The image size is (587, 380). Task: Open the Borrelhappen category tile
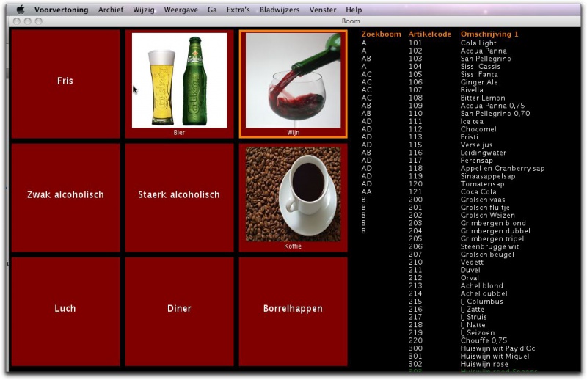[x=293, y=309]
